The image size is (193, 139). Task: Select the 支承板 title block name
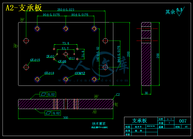[140, 121]
